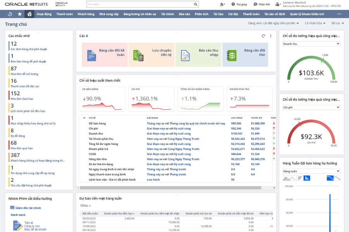Image resolution: width=349 pixels, height=232 pixels.
Task: Click the Chi phí gauge meter
Action: (311, 132)
